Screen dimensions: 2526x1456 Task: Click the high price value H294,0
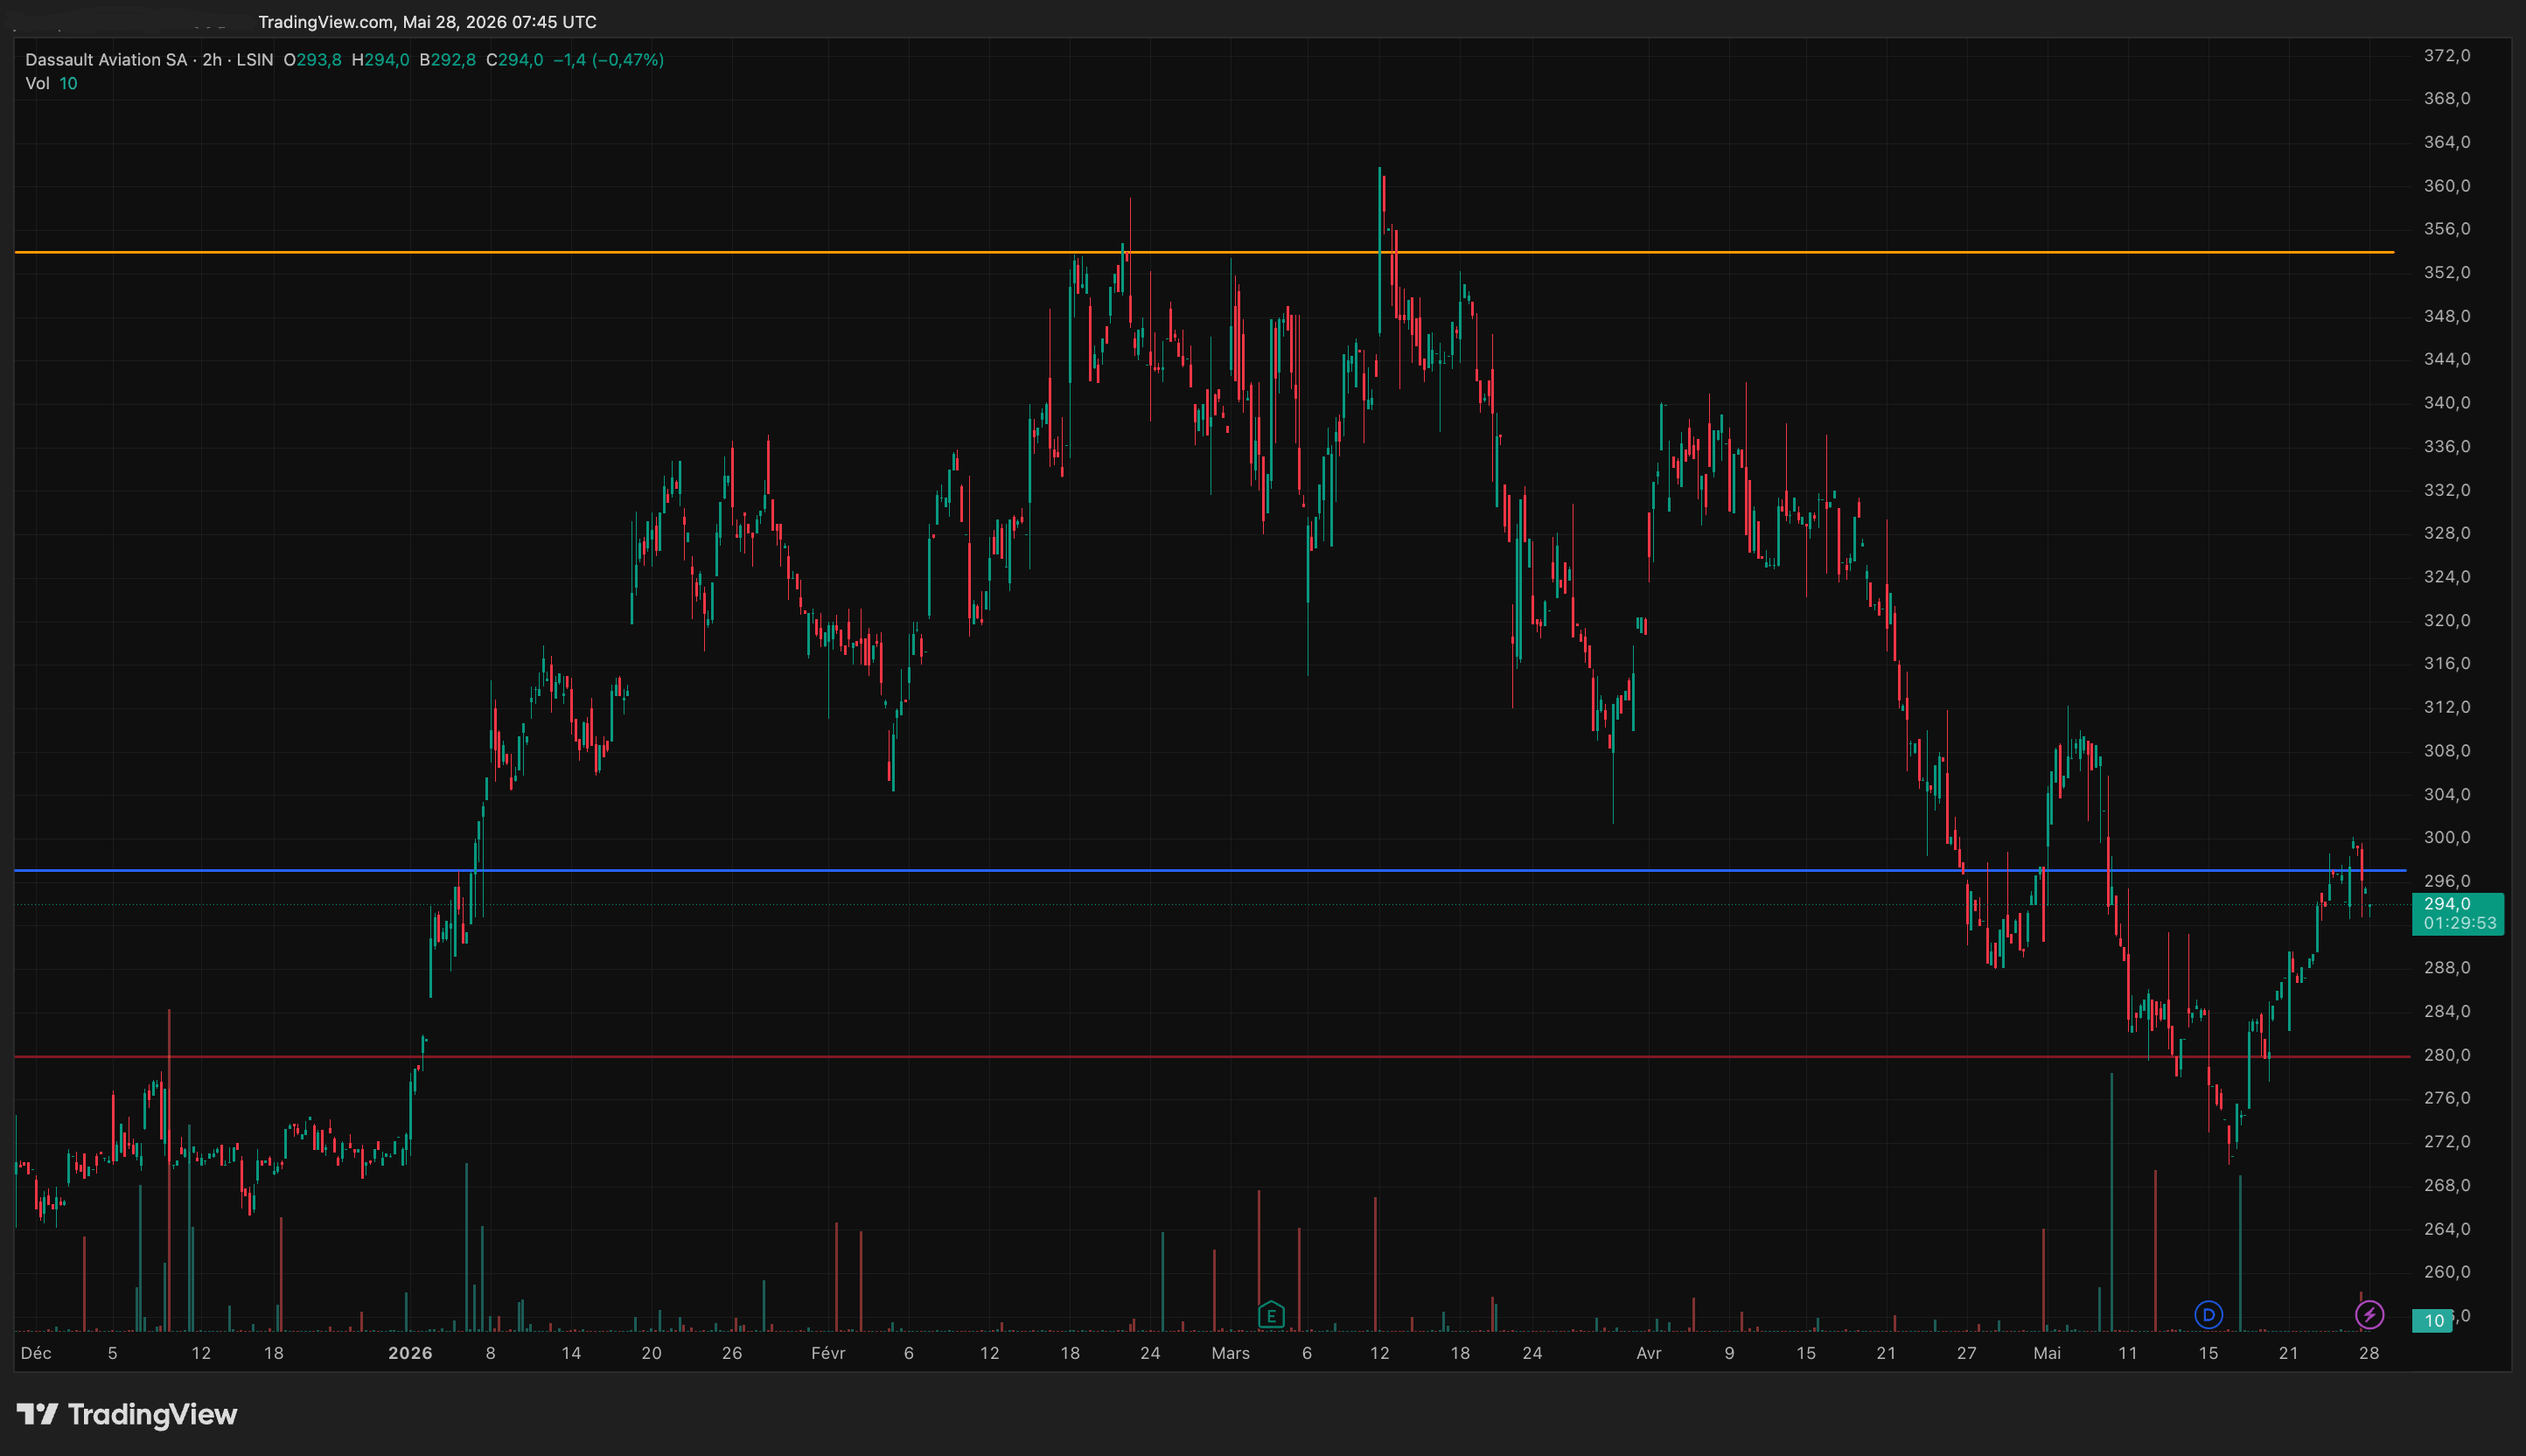380,60
